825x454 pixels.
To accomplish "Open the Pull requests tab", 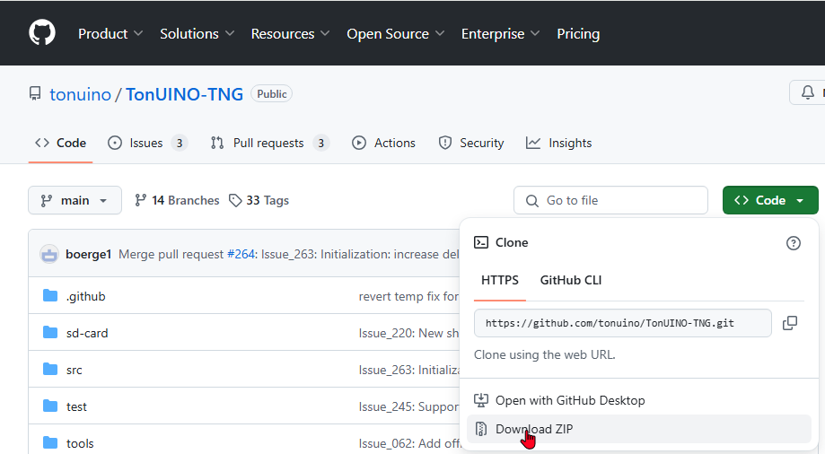I will coord(269,143).
